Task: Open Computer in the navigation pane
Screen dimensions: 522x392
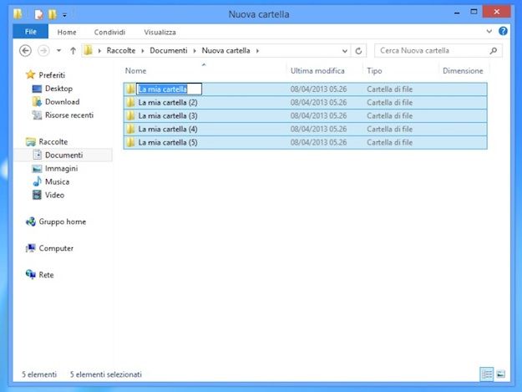Action: coord(56,248)
